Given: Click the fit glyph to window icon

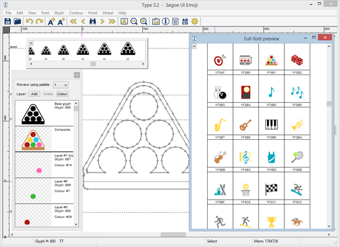Looking at the screenshot, I should pyautogui.click(x=124, y=22).
